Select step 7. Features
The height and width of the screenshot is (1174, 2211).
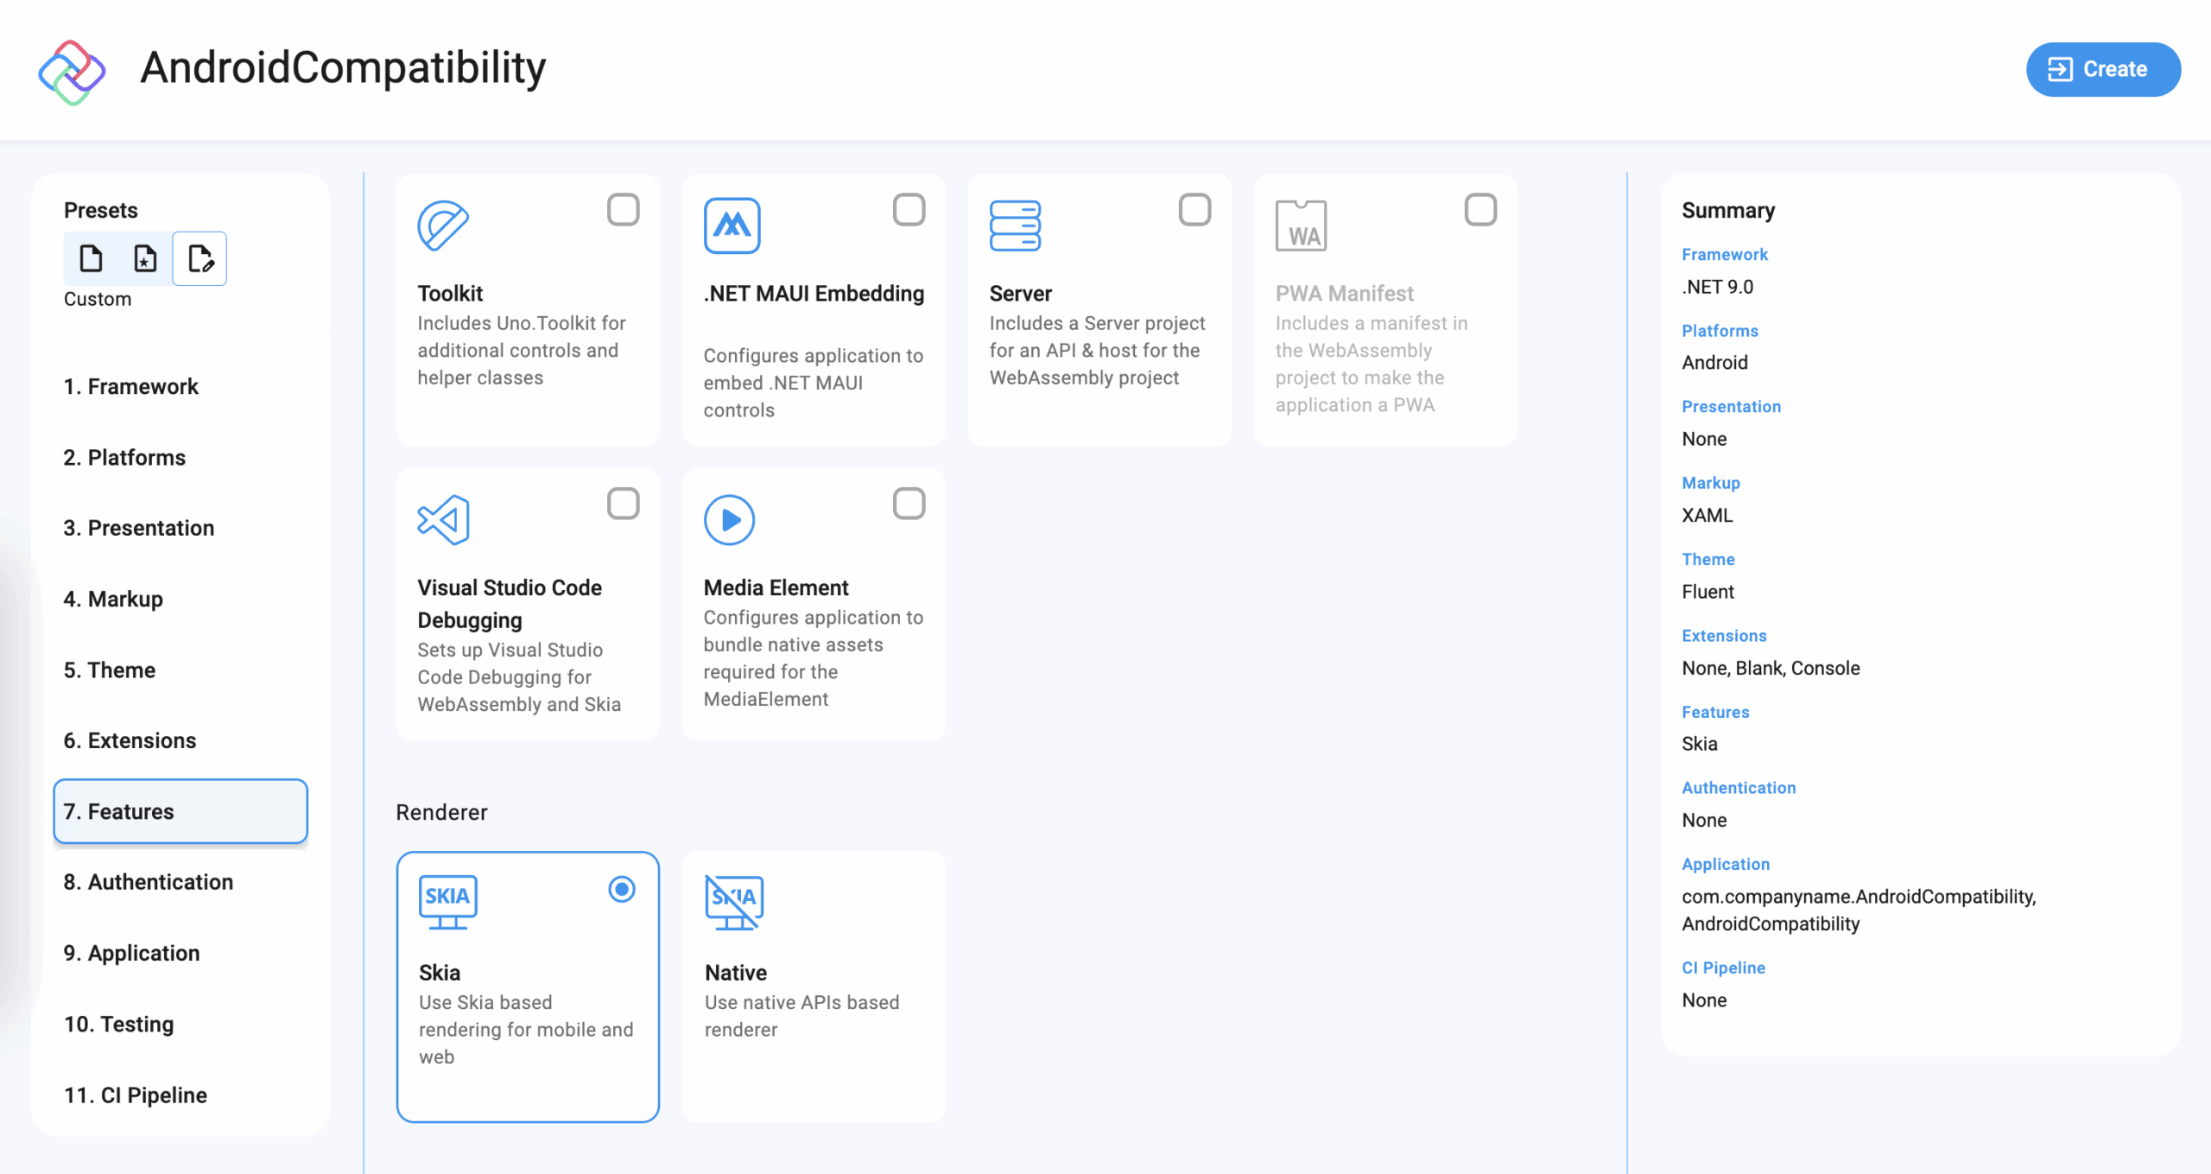pos(181,811)
